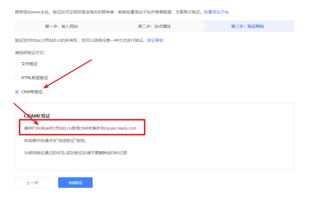This screenshot has height=210, width=313.
Task: Open the 批量添加子站 link
Action: (x=216, y=12)
